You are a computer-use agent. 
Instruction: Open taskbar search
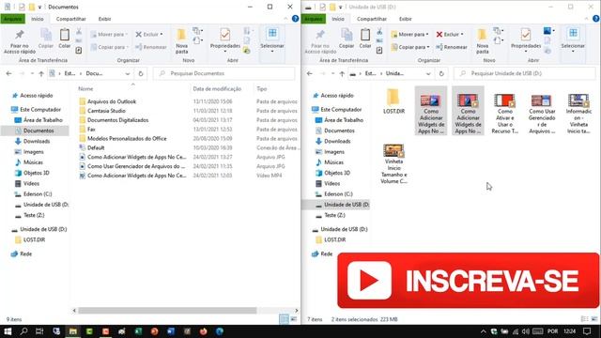coord(23,331)
